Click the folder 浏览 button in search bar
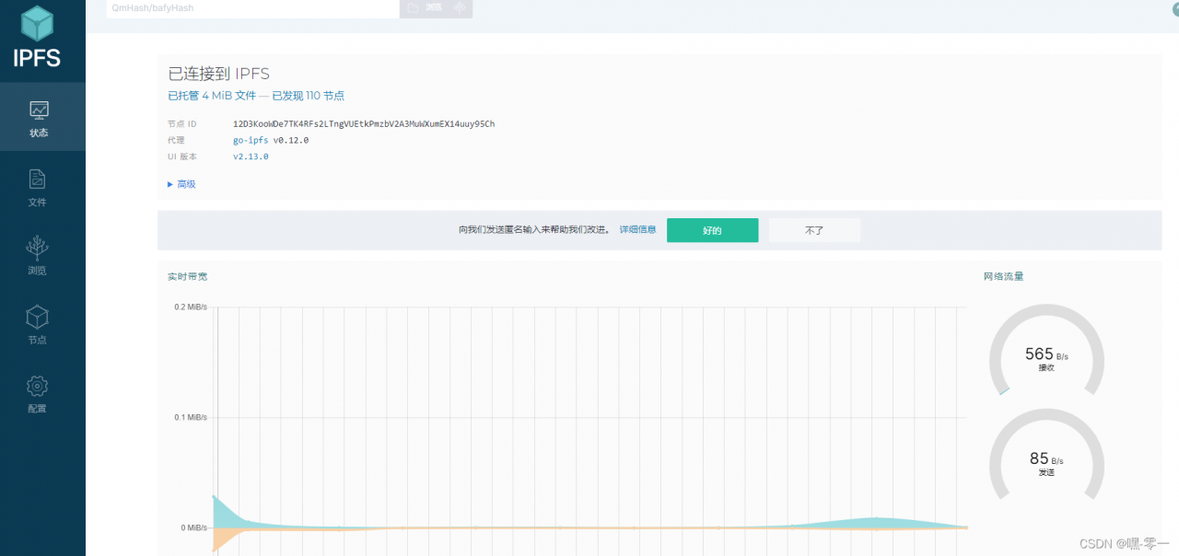This screenshot has width=1179, height=556. [x=425, y=7]
